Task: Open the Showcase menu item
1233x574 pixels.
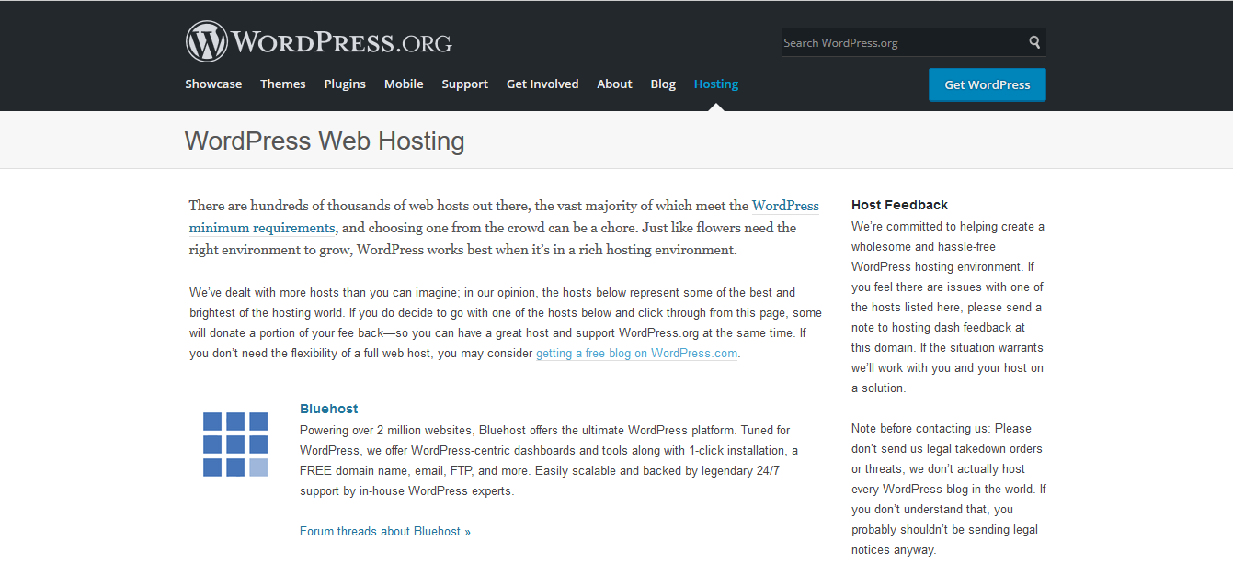Action: click(x=213, y=84)
